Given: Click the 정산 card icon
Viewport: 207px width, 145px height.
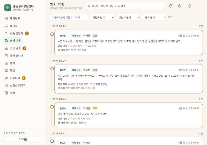Looking at the screenshot, I should (x=6, y=70).
